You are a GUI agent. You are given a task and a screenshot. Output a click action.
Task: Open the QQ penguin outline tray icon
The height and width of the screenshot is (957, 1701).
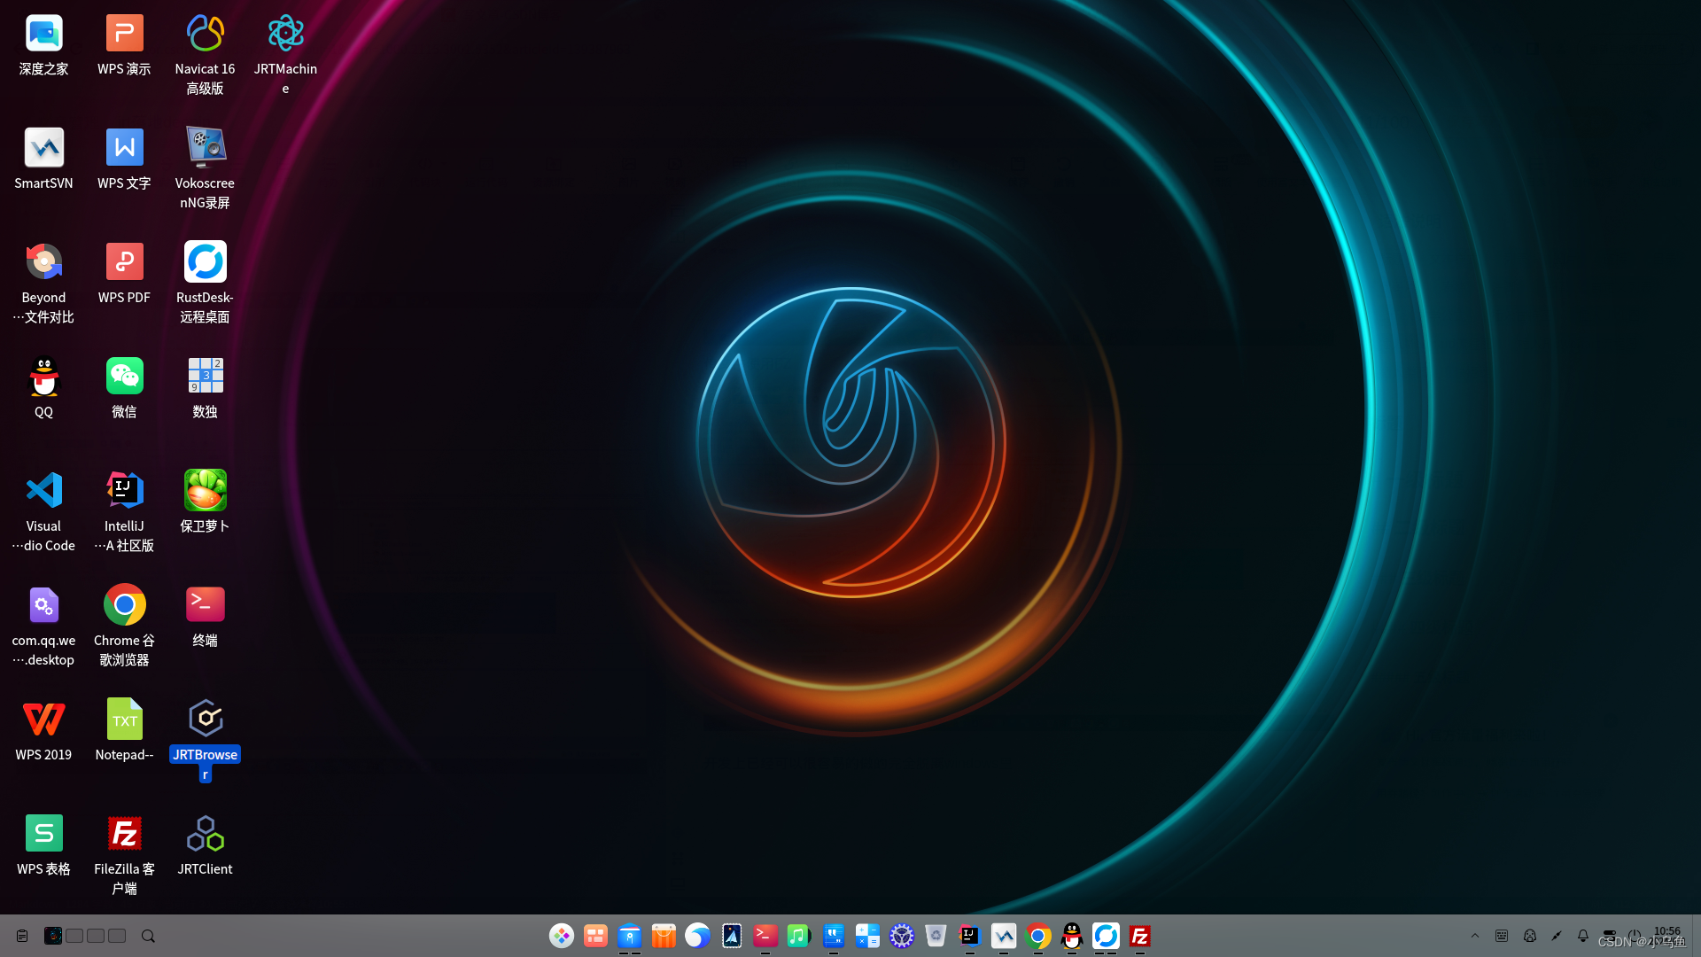pos(1530,936)
